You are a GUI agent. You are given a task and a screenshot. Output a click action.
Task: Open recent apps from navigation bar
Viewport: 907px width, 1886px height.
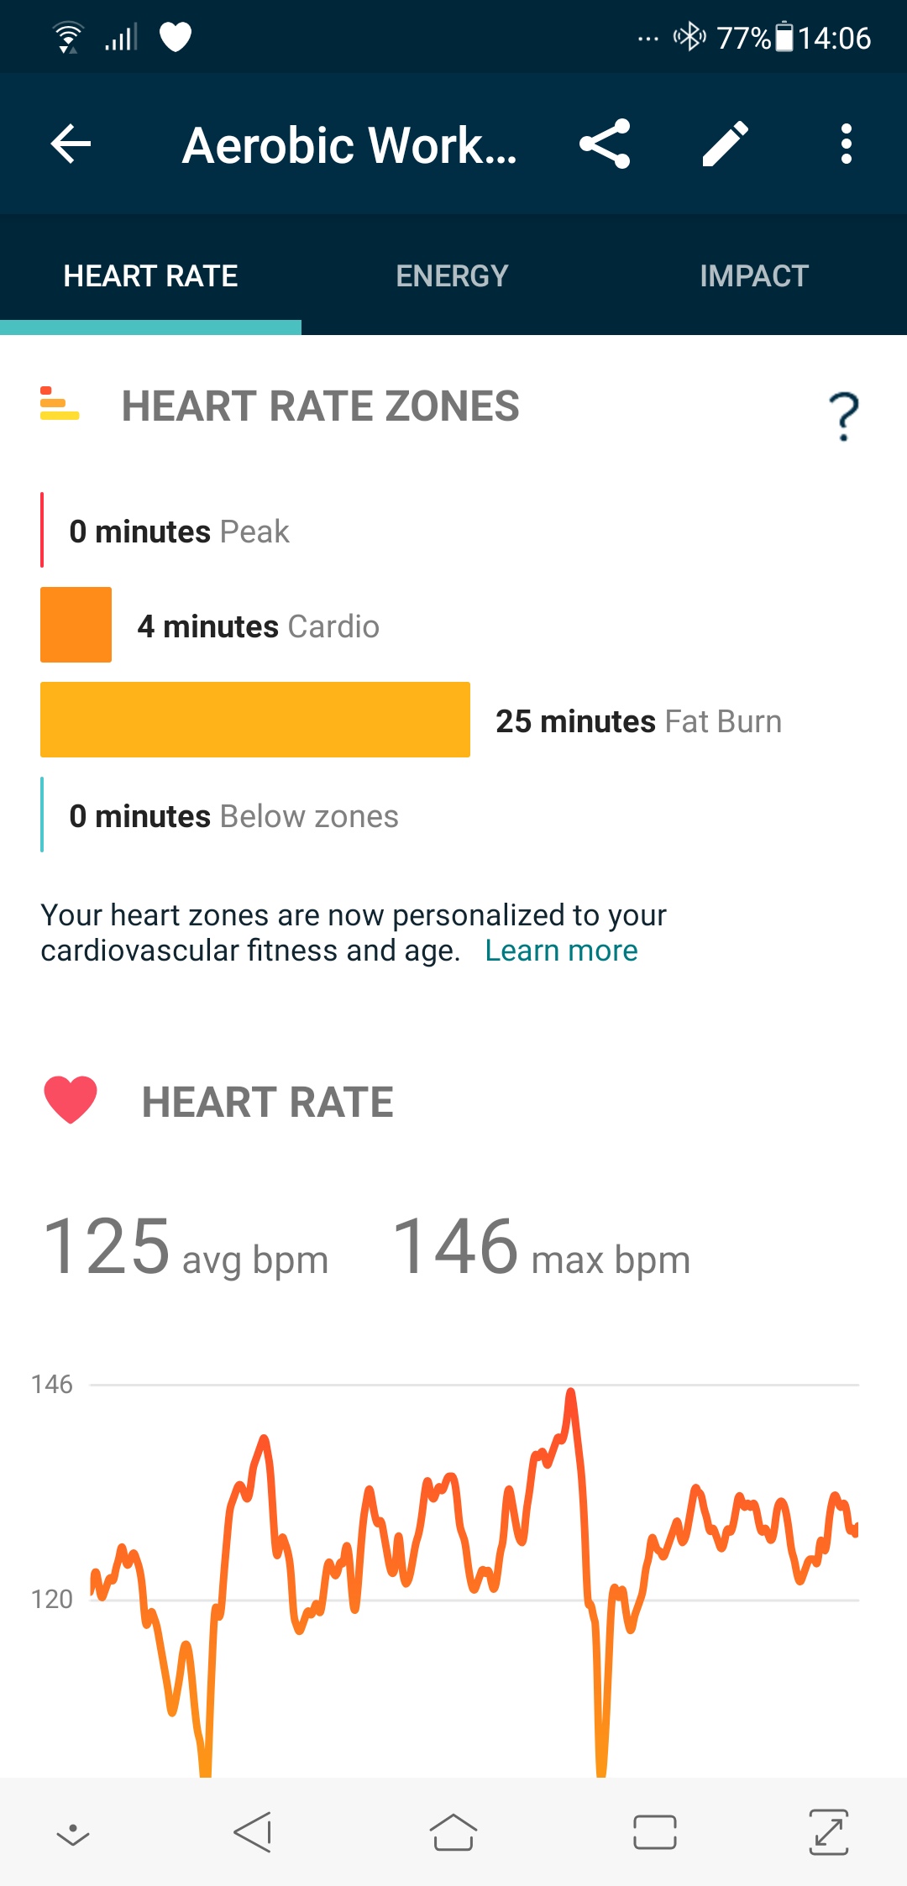654,1831
